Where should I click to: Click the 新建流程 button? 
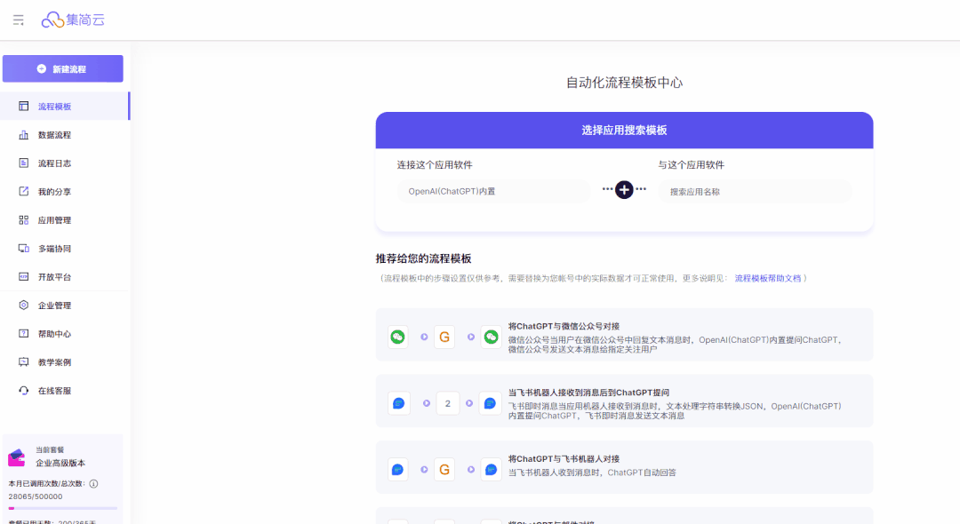[x=62, y=69]
